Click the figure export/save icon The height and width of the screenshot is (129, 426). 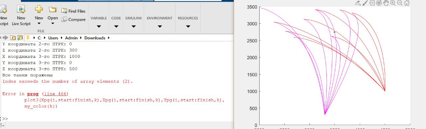358,3
